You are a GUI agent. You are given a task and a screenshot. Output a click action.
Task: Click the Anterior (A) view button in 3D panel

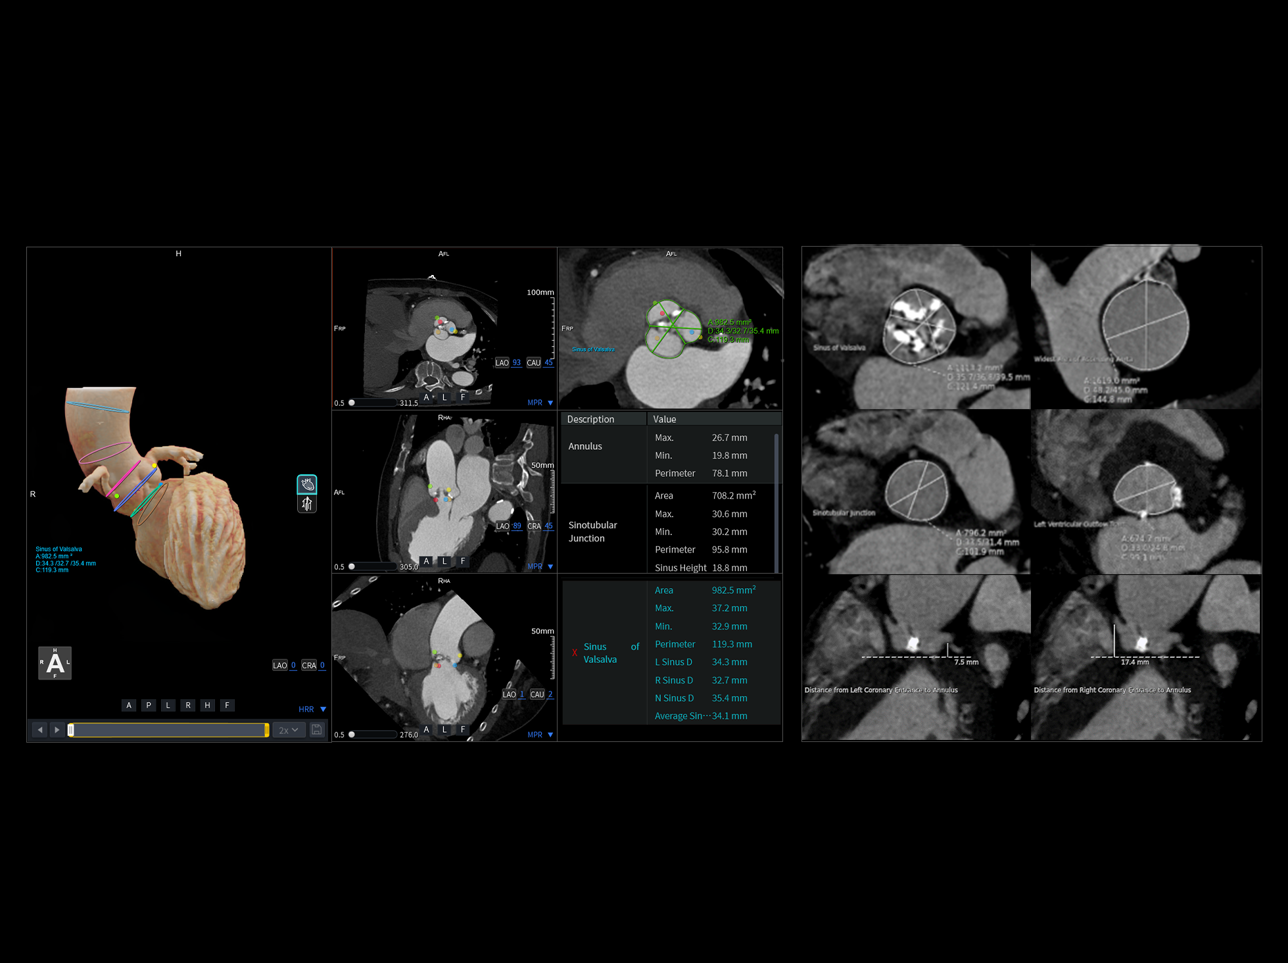(129, 705)
